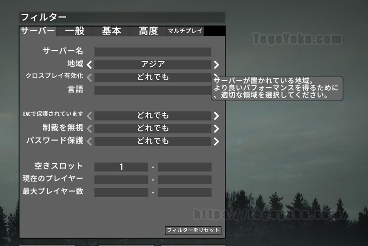Click the 空きスロット minimum field
Screen dimensions: 368x246
[x=121, y=167]
